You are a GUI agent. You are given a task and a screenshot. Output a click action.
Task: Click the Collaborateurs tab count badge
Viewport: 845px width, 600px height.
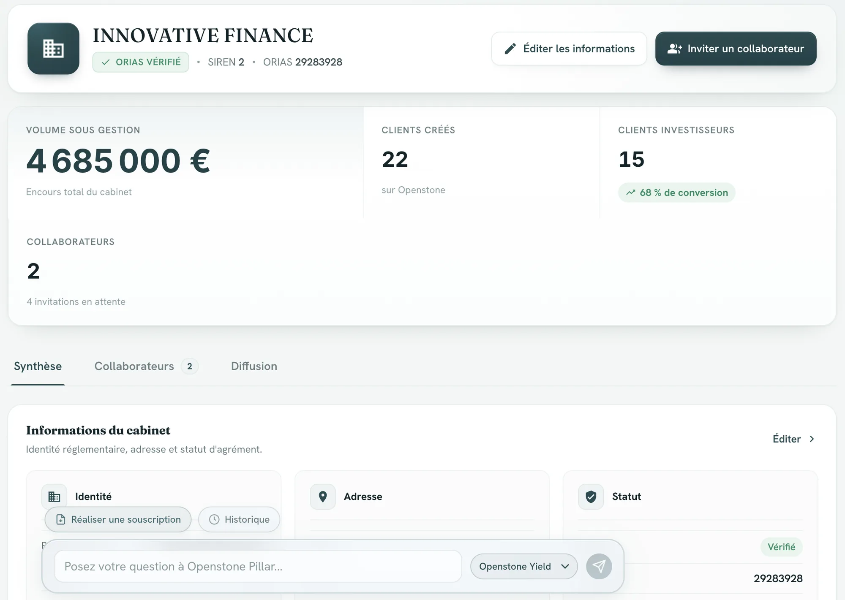190,366
